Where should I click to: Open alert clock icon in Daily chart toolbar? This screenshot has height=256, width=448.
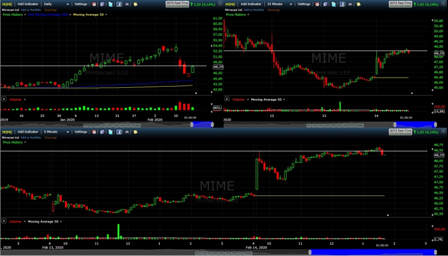click(94, 4)
